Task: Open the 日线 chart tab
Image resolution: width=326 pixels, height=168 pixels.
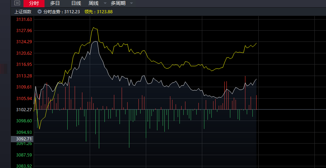Action: pos(76,3)
